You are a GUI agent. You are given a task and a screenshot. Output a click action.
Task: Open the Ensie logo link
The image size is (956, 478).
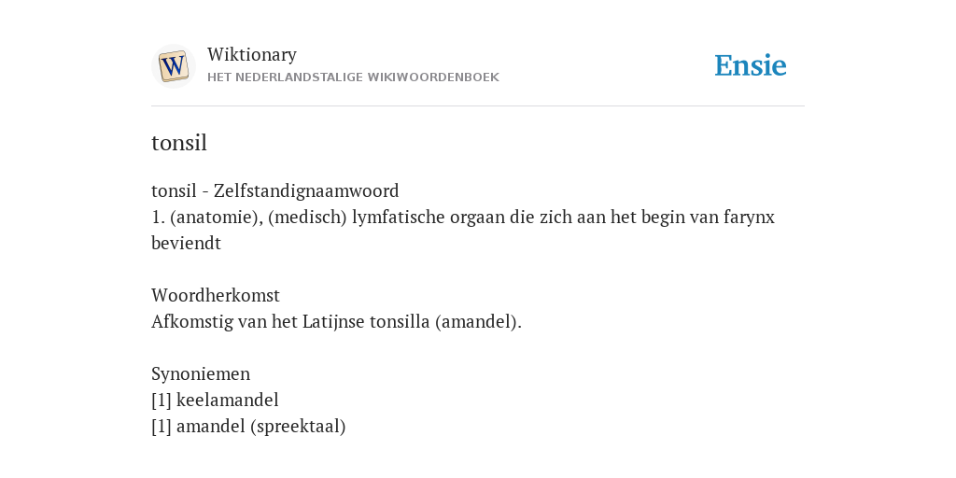point(751,65)
